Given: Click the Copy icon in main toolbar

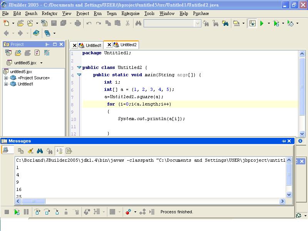Looking at the screenshot, I should click(108, 23).
